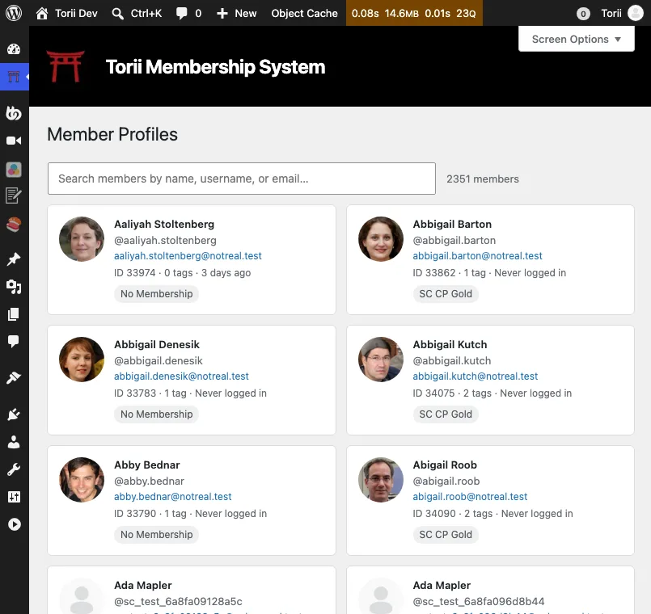Open comments bubble in admin bar
The height and width of the screenshot is (614, 651).
[x=188, y=13]
